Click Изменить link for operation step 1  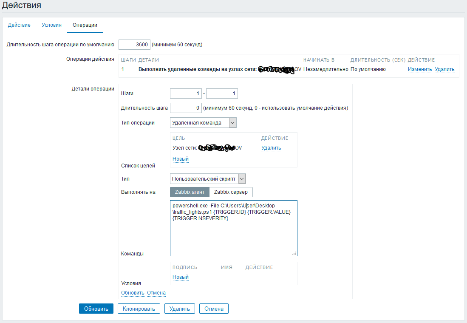pyautogui.click(x=420, y=69)
